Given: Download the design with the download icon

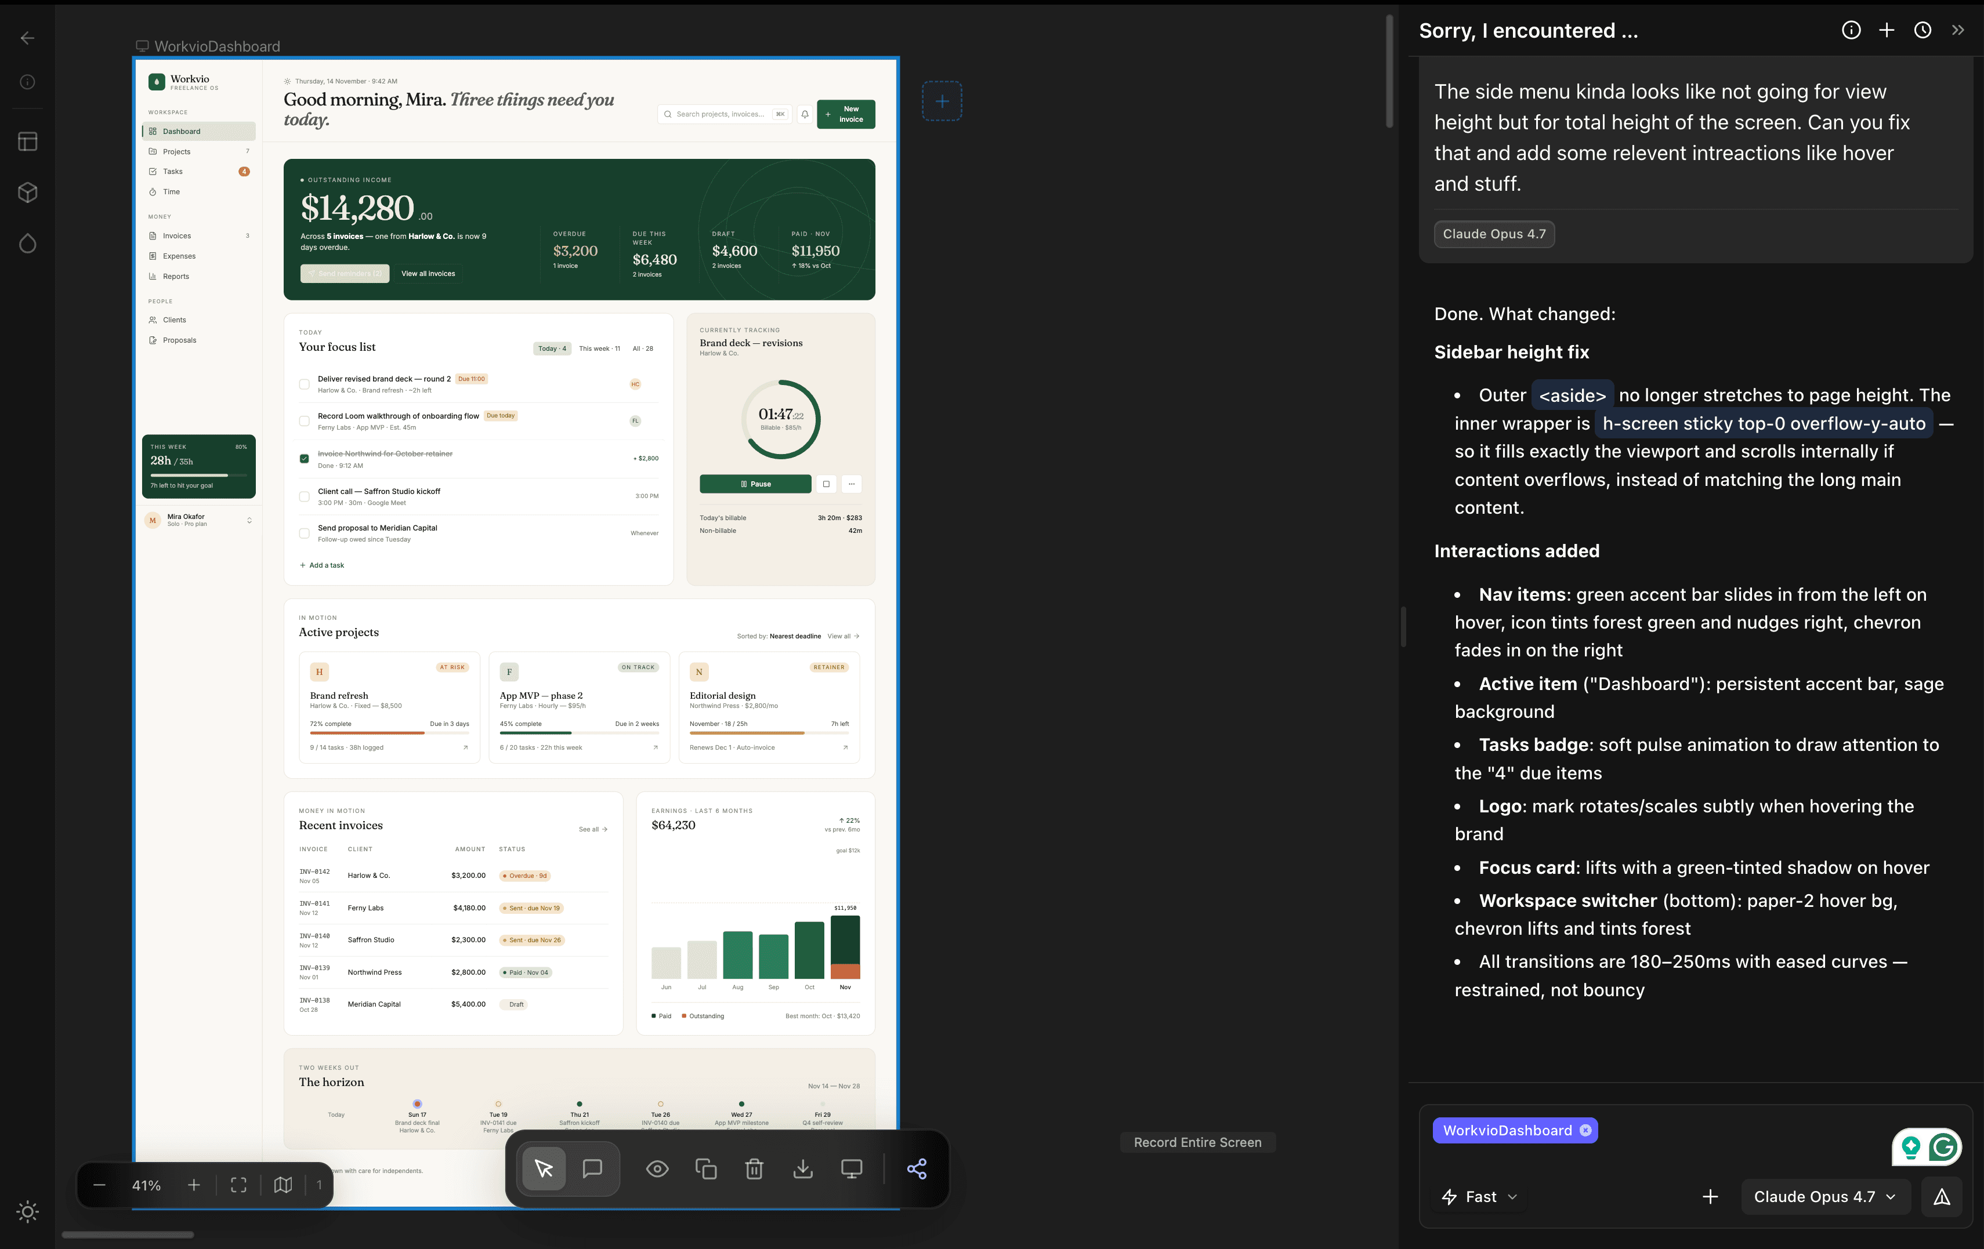Looking at the screenshot, I should click(802, 1168).
